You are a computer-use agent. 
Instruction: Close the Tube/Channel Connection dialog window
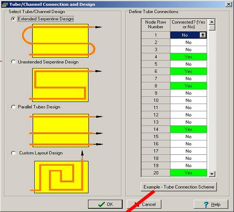229,4
